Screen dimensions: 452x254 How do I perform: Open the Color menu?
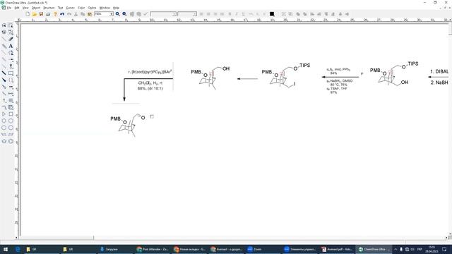point(81,8)
